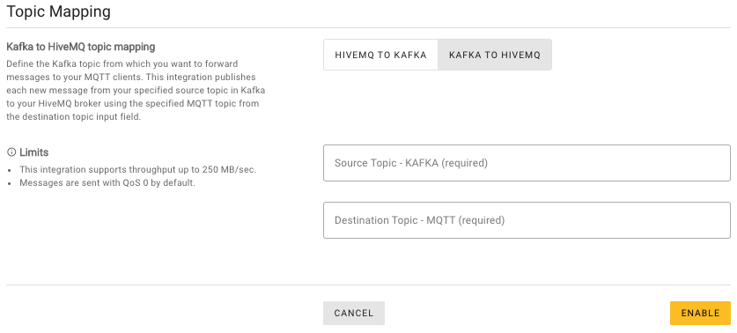Select the Kafka to HiveMQ tab
The width and height of the screenshot is (737, 333).
pos(495,55)
